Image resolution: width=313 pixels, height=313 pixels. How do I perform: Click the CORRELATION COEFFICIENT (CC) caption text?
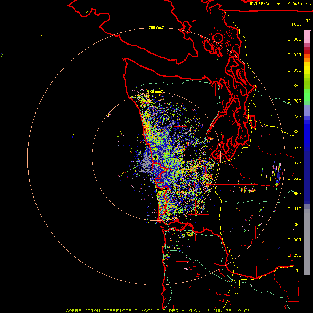click(x=110, y=311)
